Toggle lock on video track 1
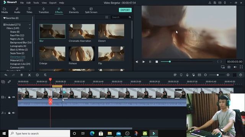The height and width of the screenshot is (137, 245). [9, 97]
